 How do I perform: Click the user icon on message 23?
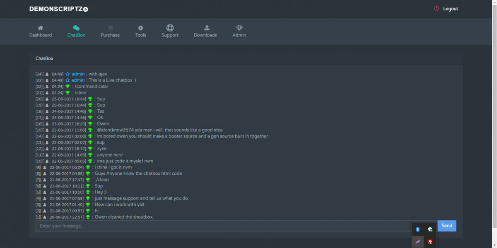[47, 80]
